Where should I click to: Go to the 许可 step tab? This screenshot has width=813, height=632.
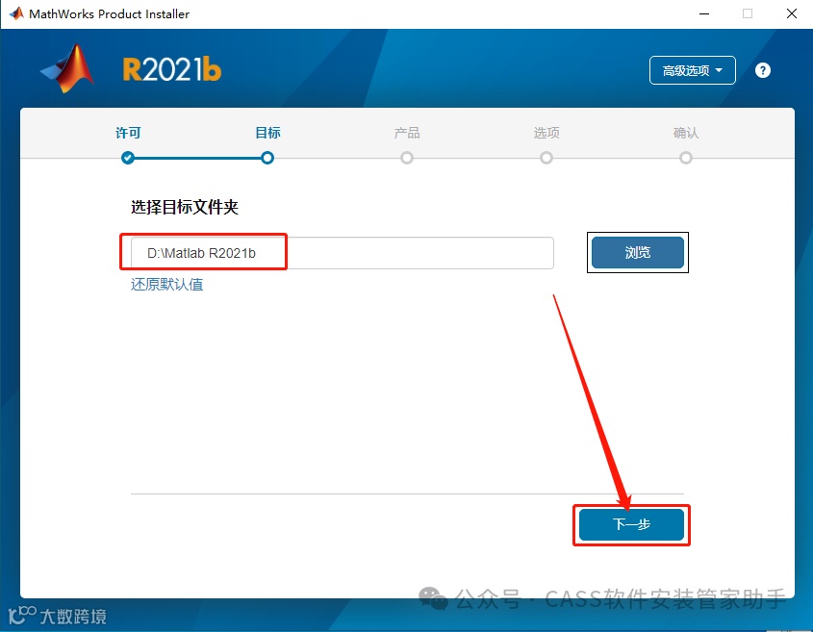pyautogui.click(x=128, y=133)
